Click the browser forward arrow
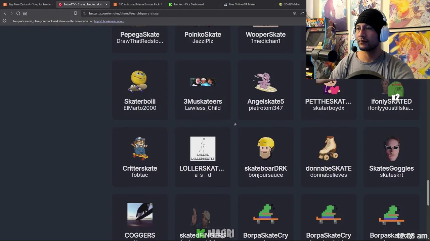Image resolution: width=430 pixels, height=241 pixels. 11,13
